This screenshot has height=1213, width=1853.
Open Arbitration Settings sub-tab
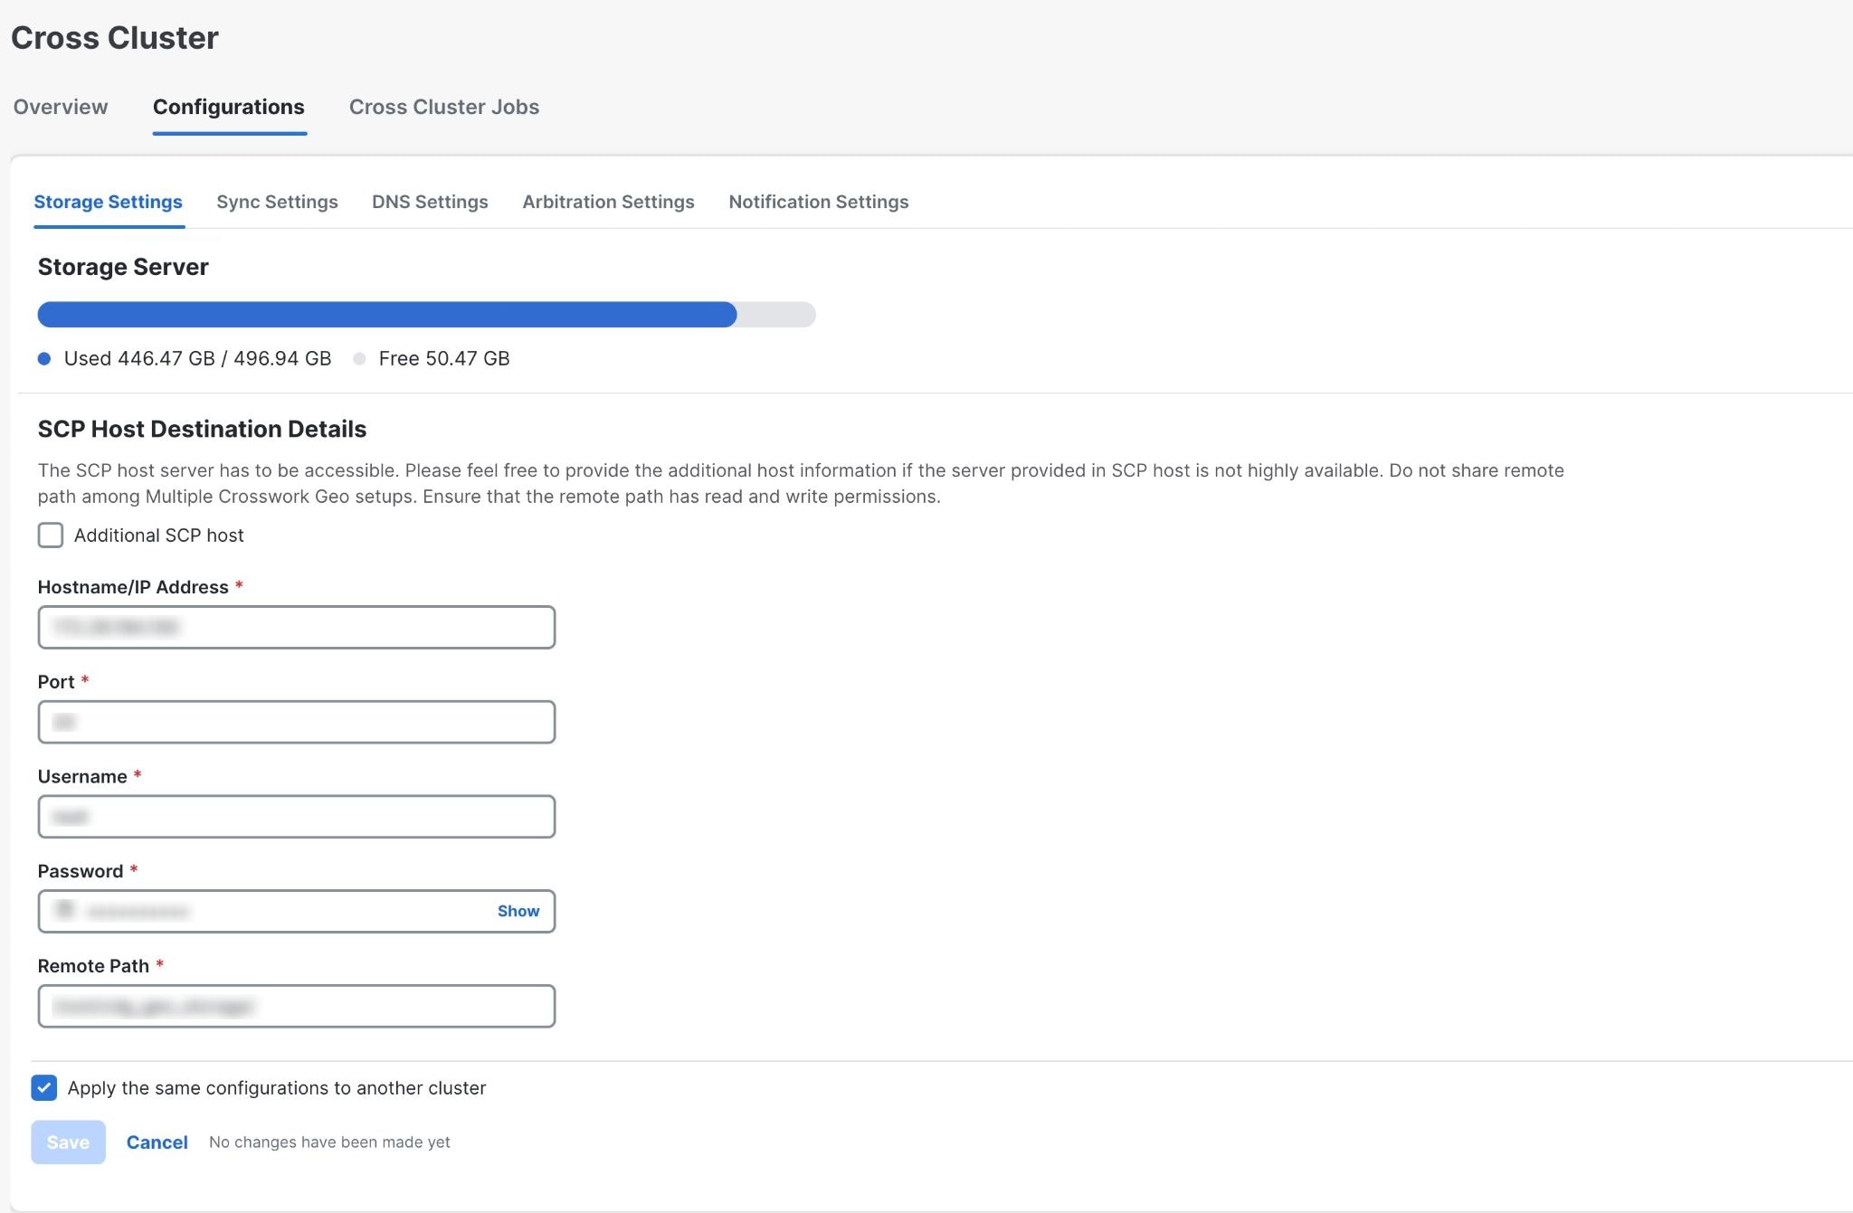click(608, 202)
